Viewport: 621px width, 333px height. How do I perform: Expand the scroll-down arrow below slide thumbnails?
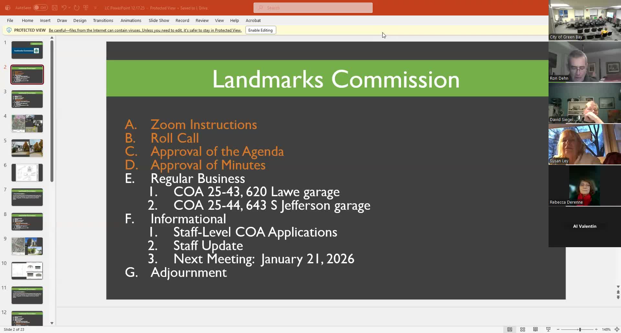(x=52, y=323)
